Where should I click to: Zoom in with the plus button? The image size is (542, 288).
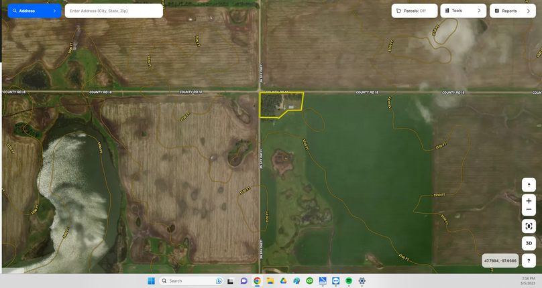coord(529,201)
